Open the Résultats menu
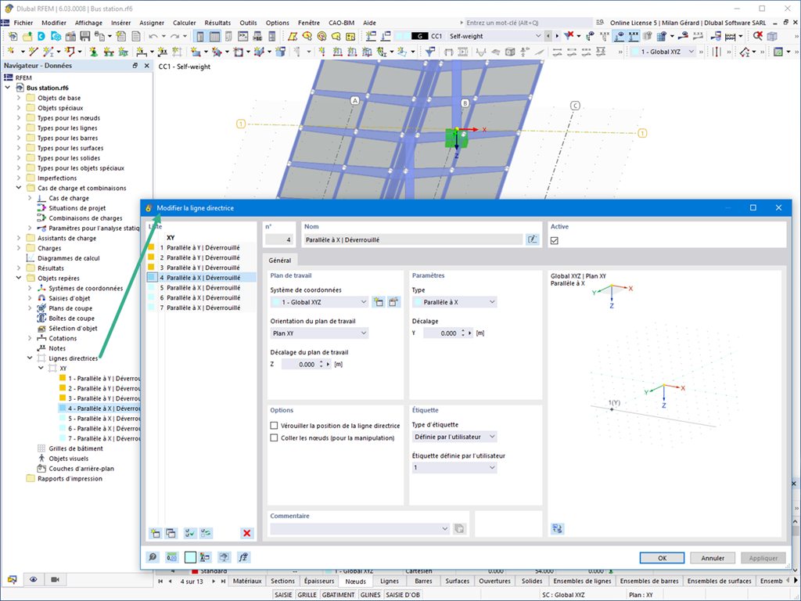801x601 pixels. (x=217, y=23)
